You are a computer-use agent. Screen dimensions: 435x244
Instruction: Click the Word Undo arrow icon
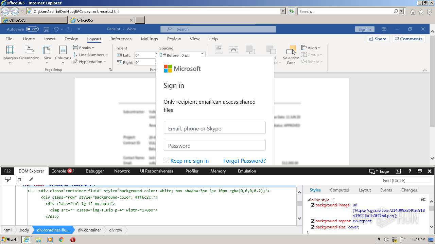[56, 29]
